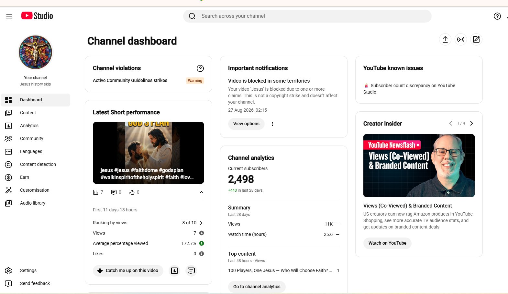Click Catch me up on this video

coord(128,271)
